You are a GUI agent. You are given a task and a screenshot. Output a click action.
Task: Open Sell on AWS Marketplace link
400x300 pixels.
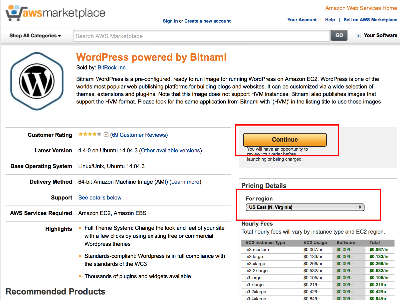(370, 20)
